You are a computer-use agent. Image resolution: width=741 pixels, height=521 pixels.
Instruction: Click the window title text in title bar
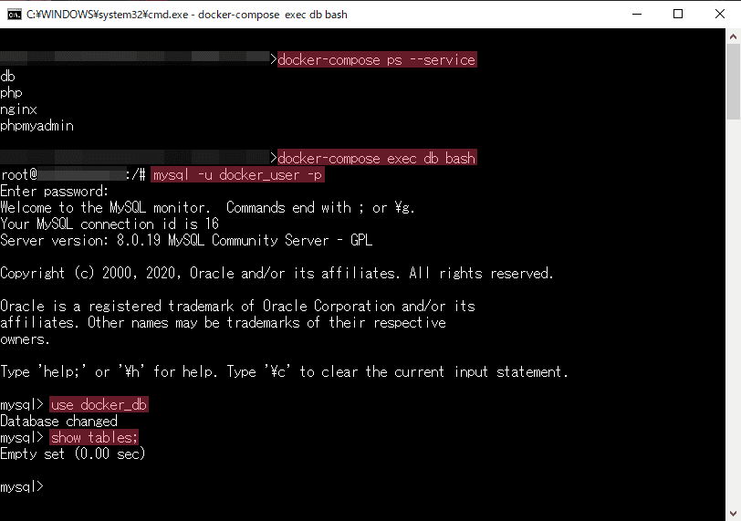[187, 15]
